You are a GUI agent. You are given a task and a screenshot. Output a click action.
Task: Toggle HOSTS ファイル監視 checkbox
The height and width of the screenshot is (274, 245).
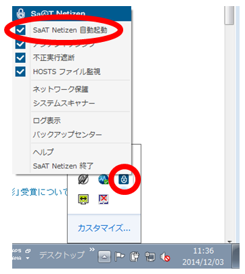click(20, 72)
